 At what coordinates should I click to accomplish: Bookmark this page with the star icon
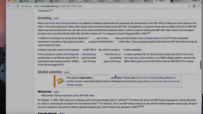click(189, 6)
